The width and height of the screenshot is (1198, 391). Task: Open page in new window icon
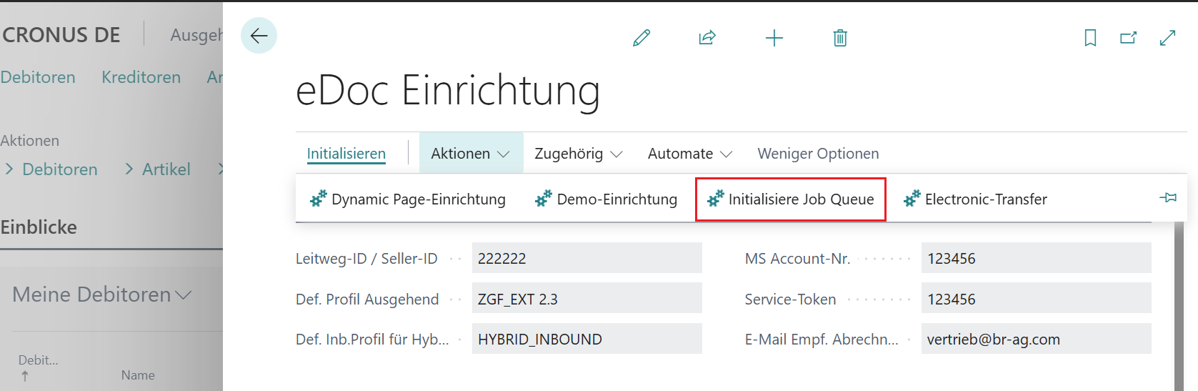pos(1129,38)
